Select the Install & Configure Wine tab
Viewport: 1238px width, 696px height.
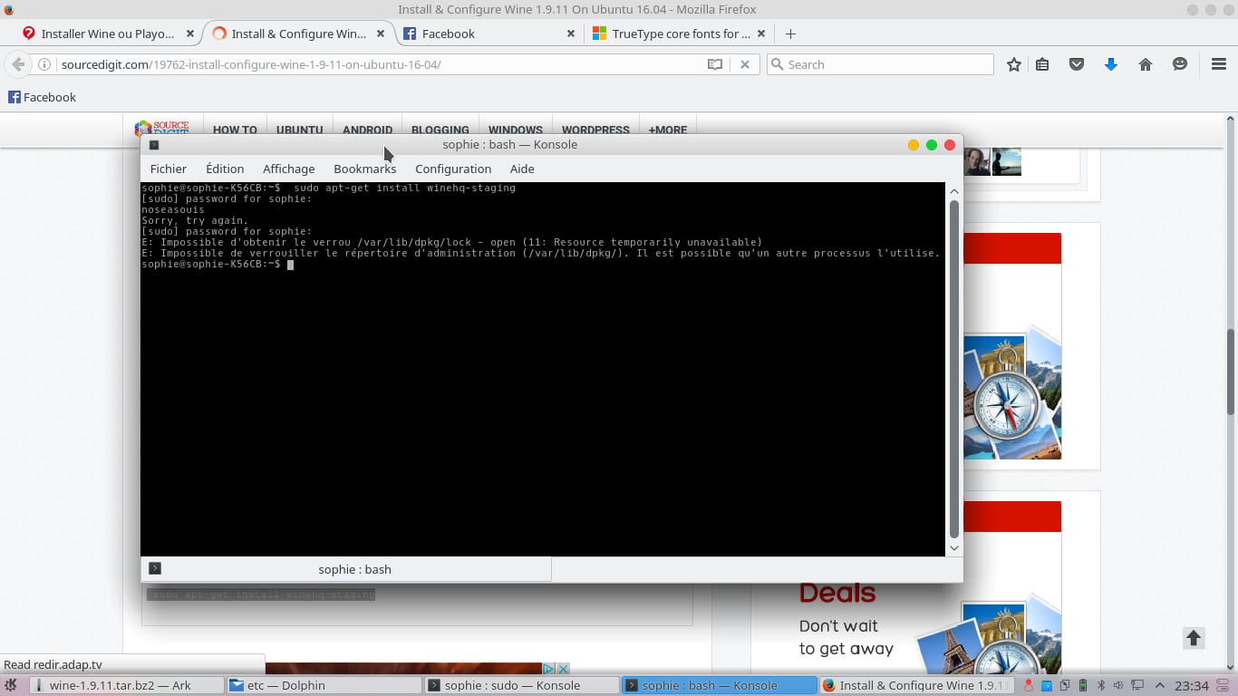coord(298,34)
